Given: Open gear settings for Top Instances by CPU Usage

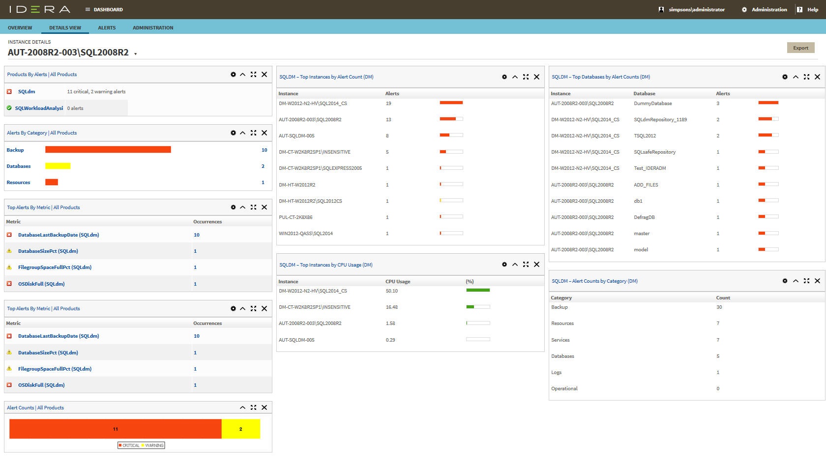Looking at the screenshot, I should [504, 265].
